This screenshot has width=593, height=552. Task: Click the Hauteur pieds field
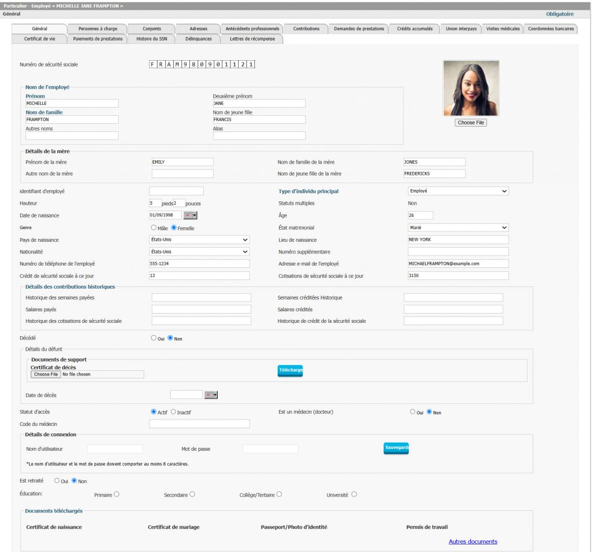[x=155, y=203]
